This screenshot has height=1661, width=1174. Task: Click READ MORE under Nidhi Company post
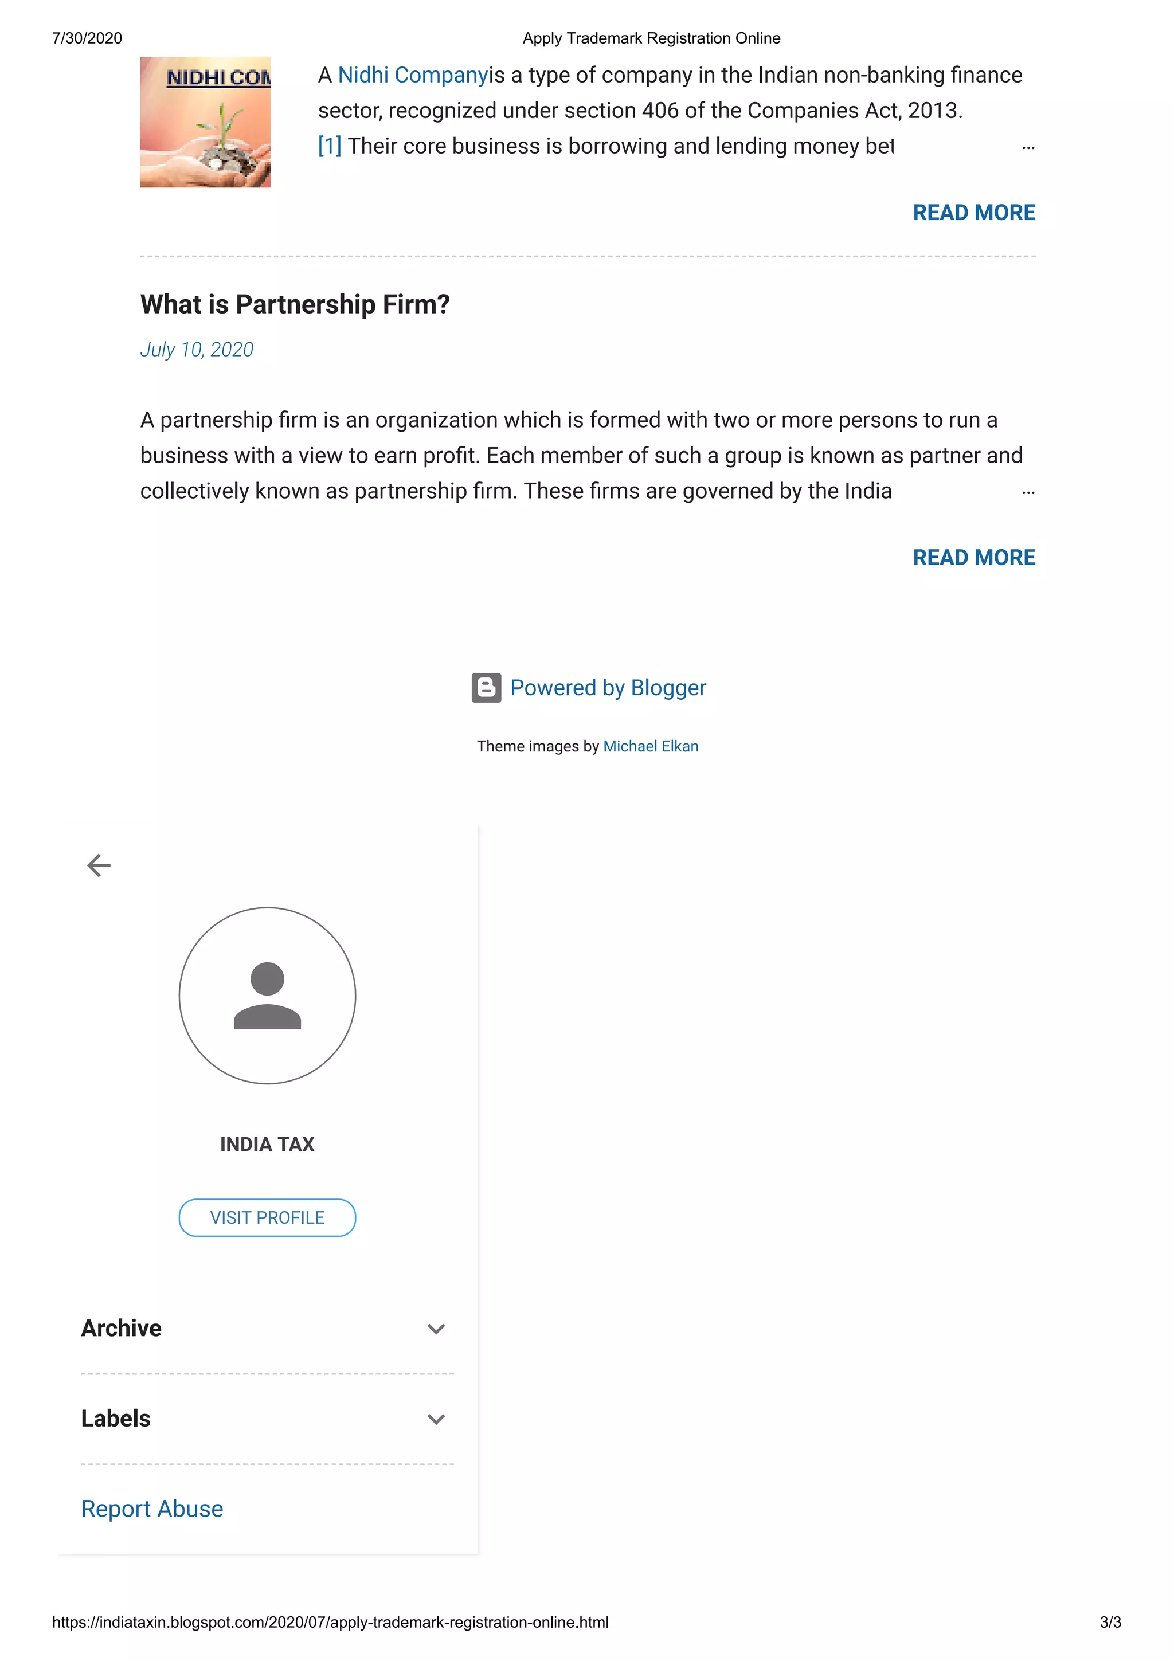[x=973, y=213]
